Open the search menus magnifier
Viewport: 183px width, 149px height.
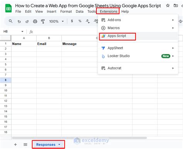click(x=10, y=21)
